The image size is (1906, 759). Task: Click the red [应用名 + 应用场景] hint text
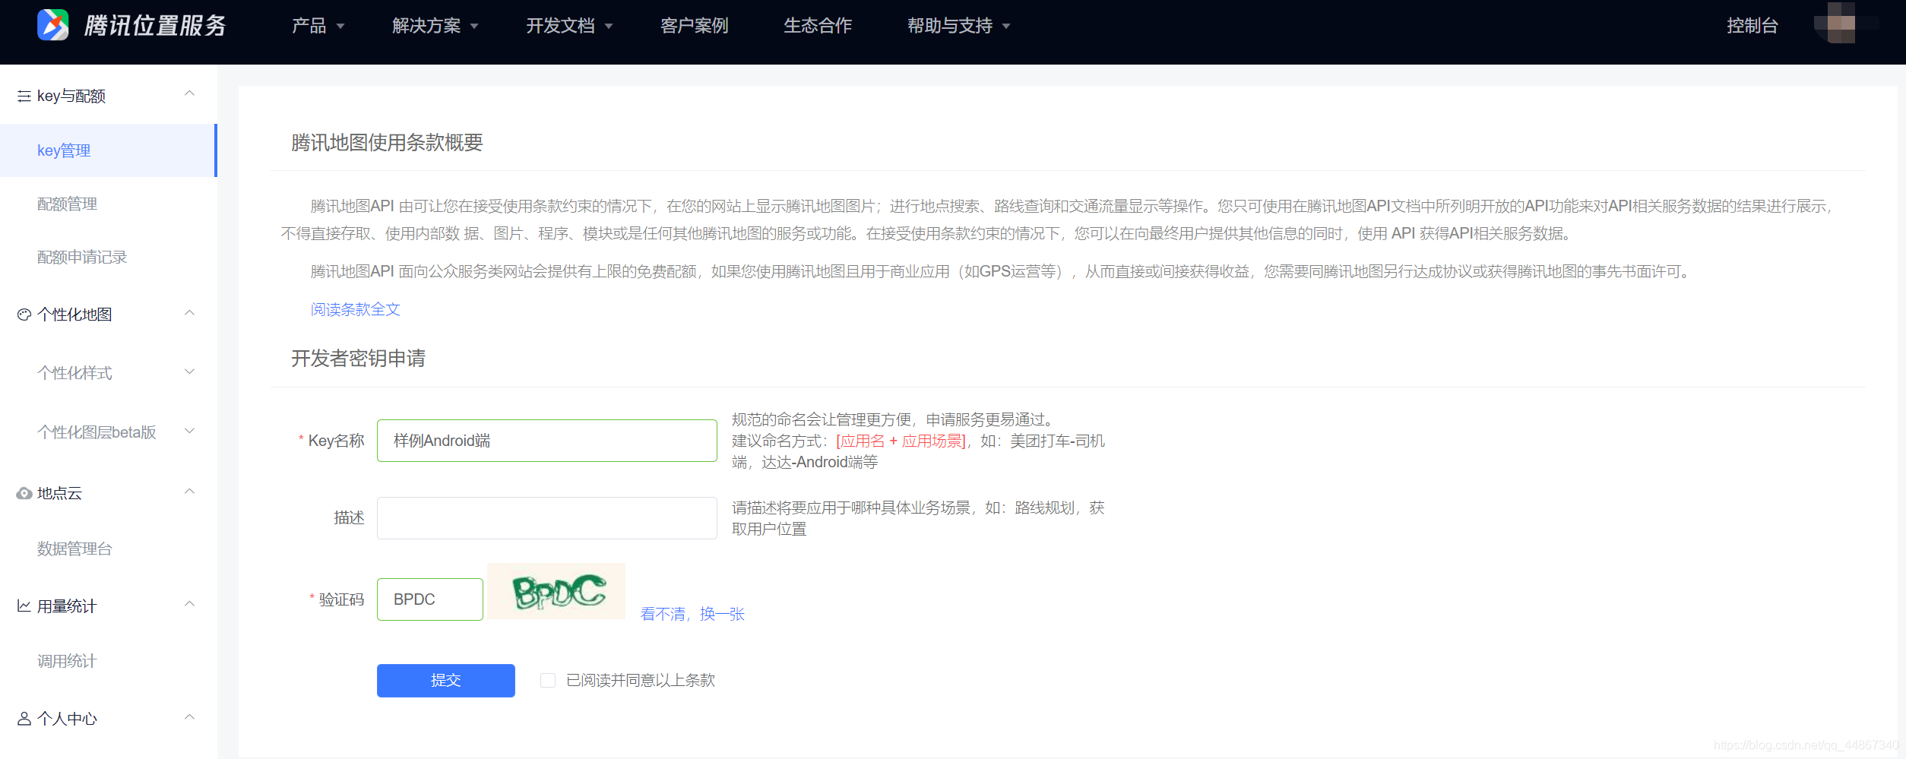[901, 441]
